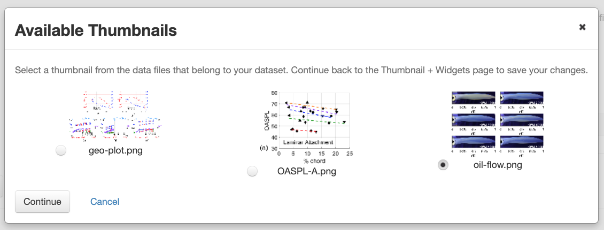
Task: Select the geo-plot.png radio button
Action: (61, 151)
